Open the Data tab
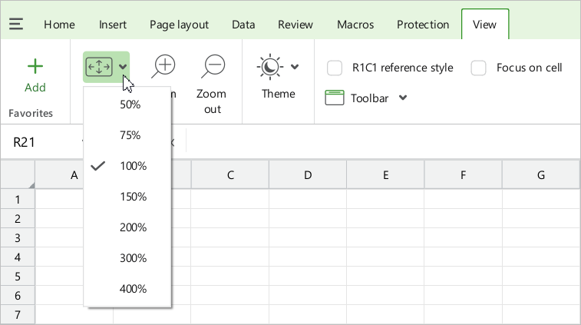Viewport: 581px width, 325px height. coord(243,25)
